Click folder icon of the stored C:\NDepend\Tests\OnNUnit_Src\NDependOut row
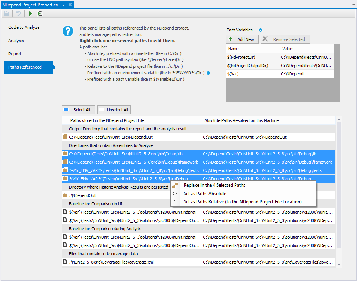This screenshot has width=357, height=281. [65, 137]
